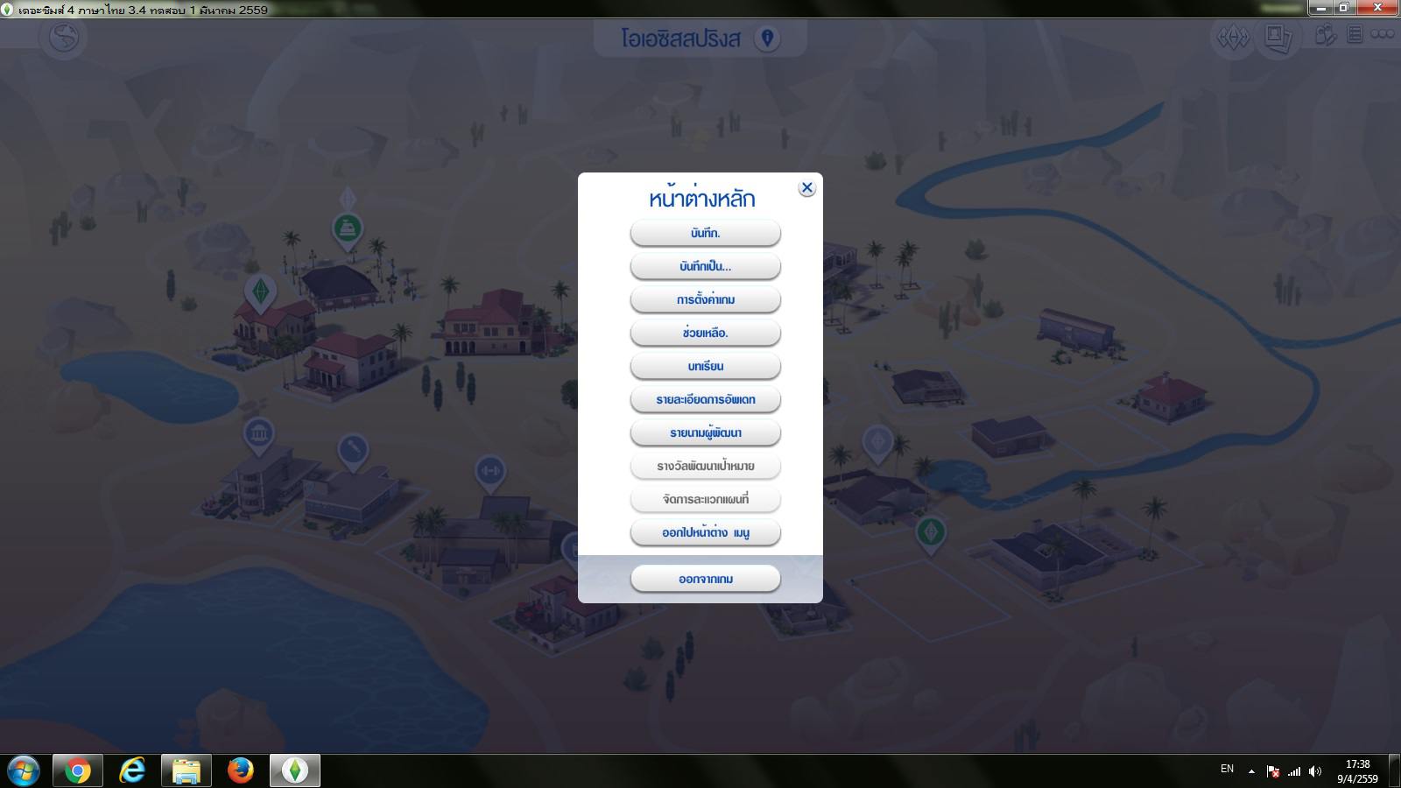Click the world map pin beside โอเอซิสสปริงส
1401x788 pixels.
point(767,39)
